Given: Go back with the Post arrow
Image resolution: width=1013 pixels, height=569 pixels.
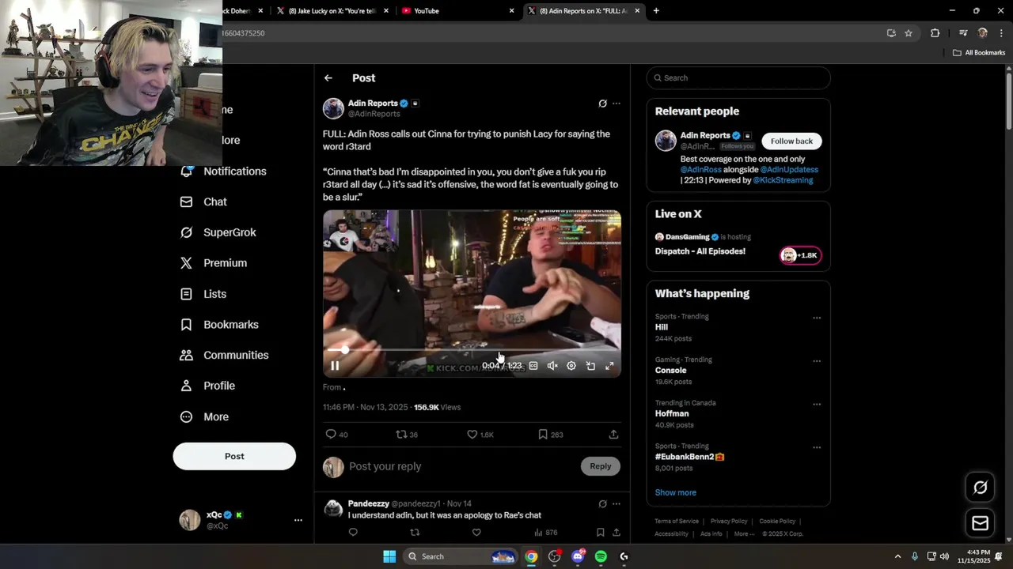Looking at the screenshot, I should pyautogui.click(x=328, y=78).
